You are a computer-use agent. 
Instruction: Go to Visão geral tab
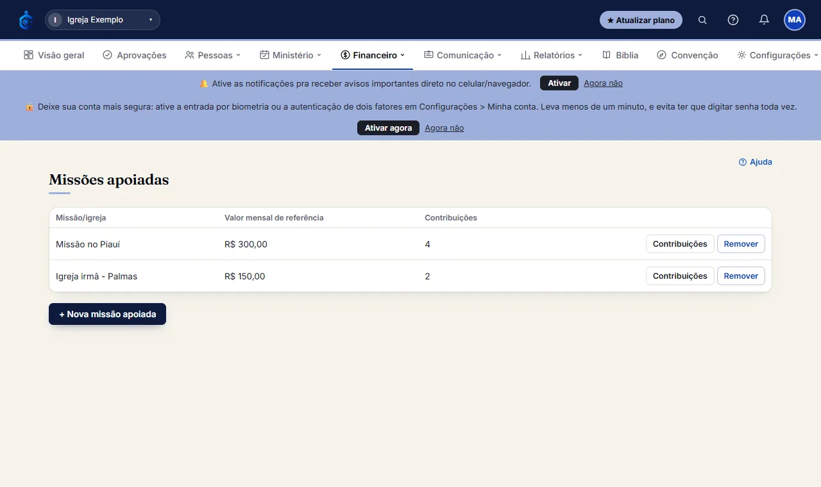(54, 55)
